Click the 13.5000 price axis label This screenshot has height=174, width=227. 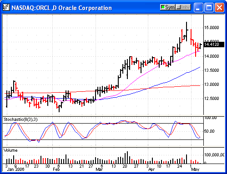coord(212,70)
